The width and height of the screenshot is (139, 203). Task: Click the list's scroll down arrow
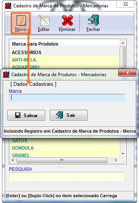[x=123, y=154]
